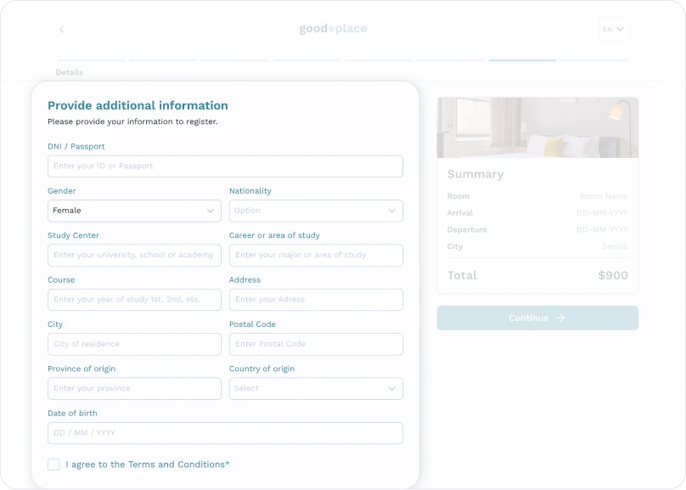Click the Room Name value
Screen dimensions: 686x490
(x=604, y=196)
